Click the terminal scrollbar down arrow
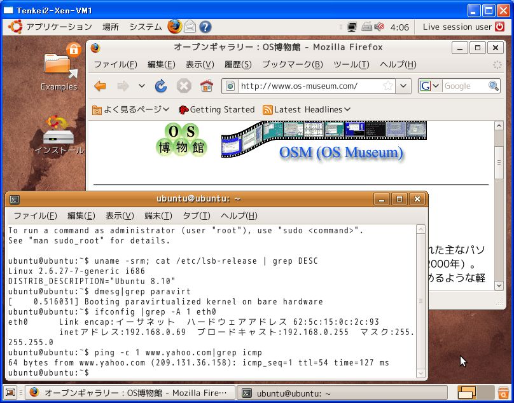This screenshot has height=403, width=514. [420, 373]
